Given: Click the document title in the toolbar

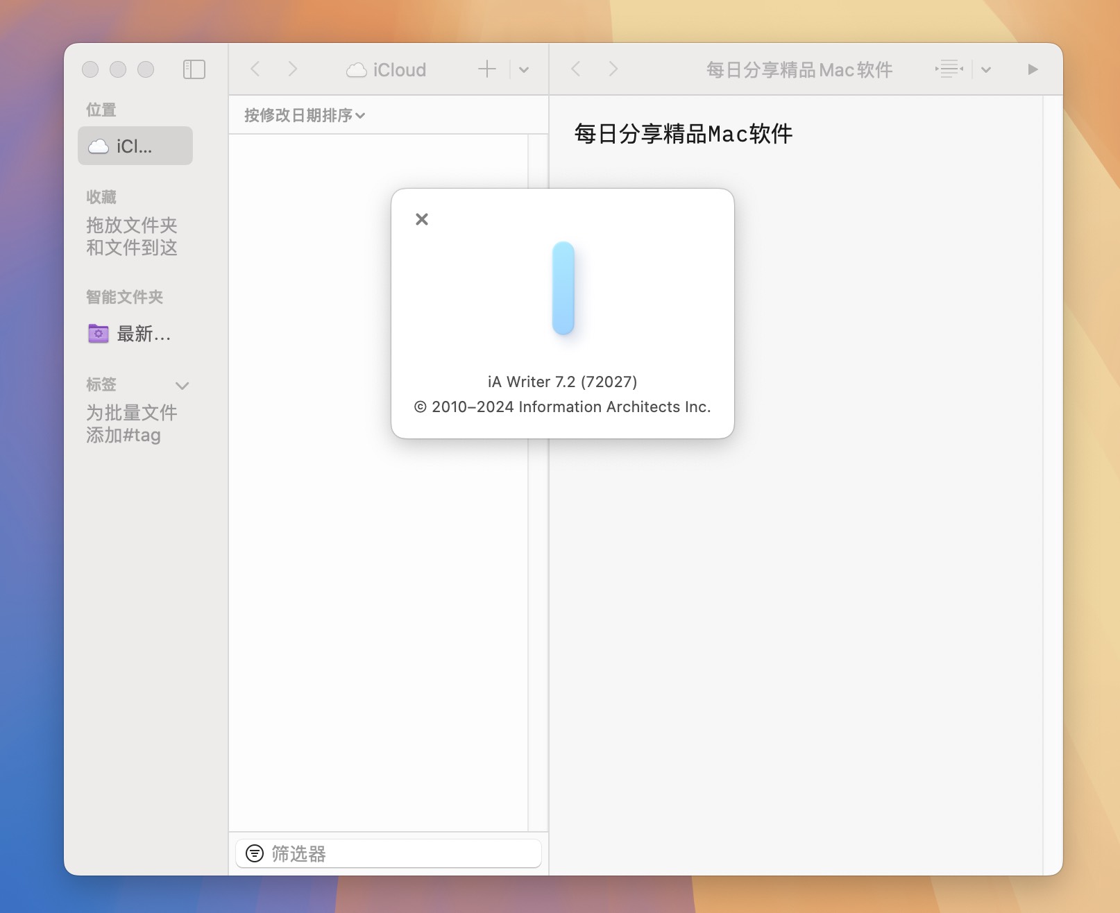Looking at the screenshot, I should click(x=799, y=70).
